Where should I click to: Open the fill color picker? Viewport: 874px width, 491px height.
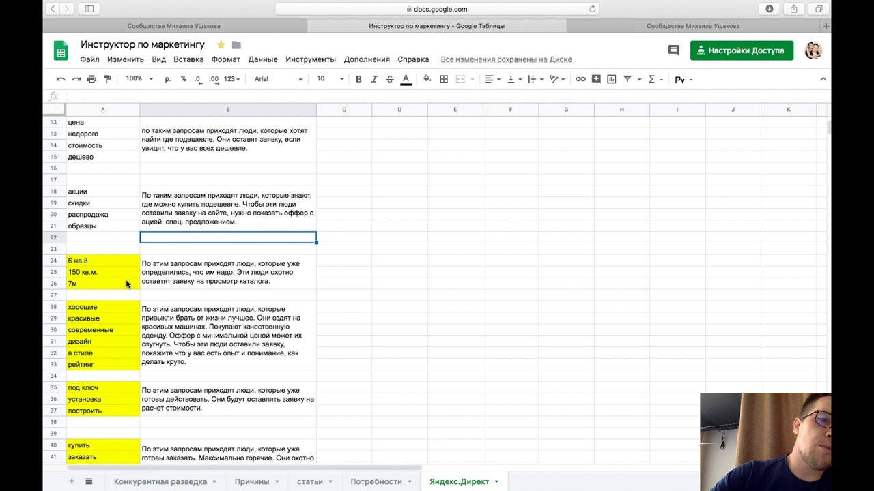pos(427,79)
